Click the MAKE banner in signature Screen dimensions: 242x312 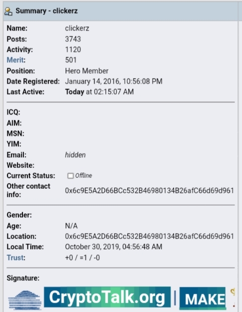(203, 299)
